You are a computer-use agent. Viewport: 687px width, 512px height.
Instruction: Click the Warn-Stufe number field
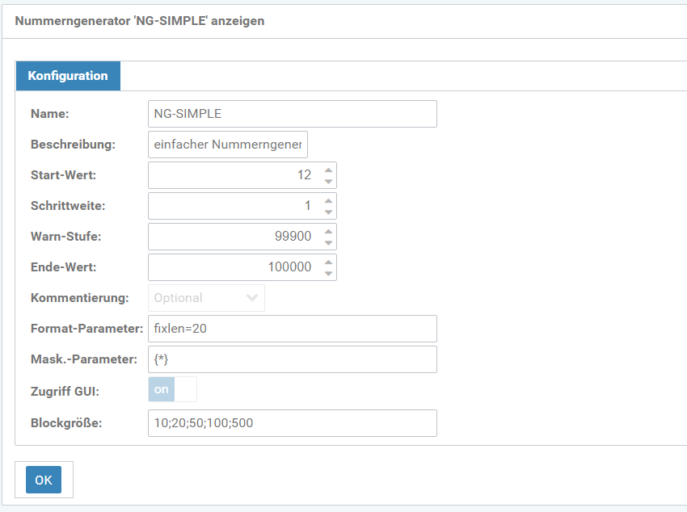(234, 237)
